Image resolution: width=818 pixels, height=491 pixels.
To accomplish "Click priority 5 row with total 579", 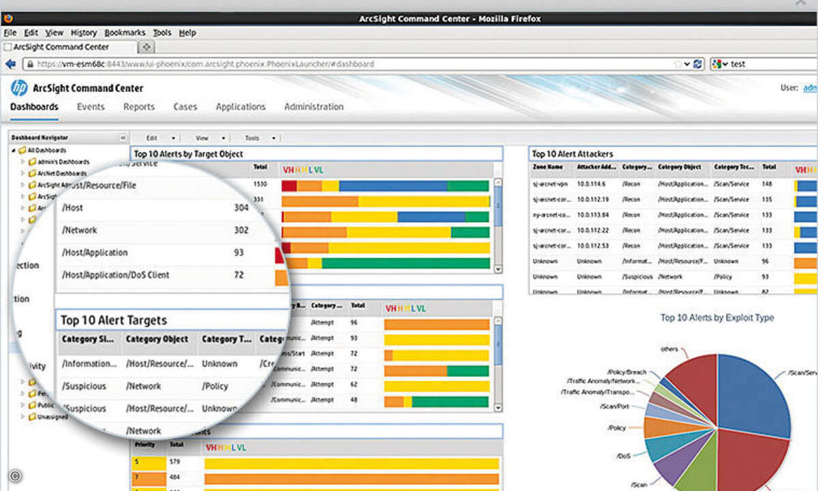I will (x=315, y=464).
